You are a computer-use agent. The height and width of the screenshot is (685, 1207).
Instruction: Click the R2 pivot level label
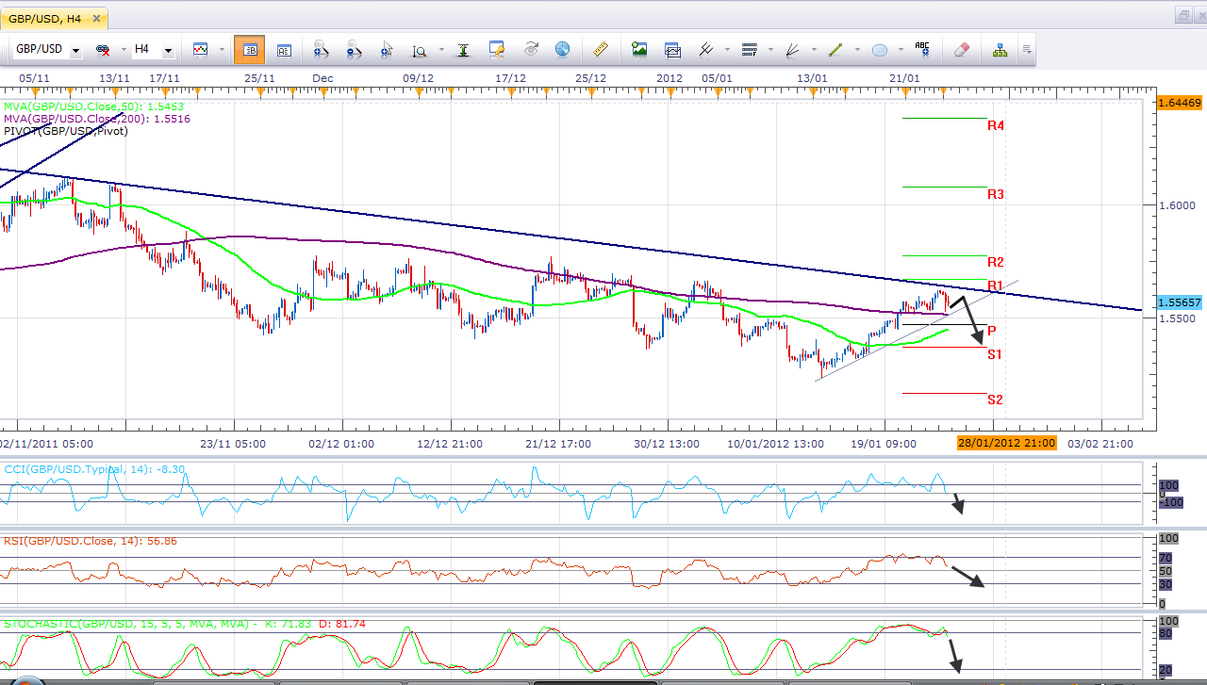996,262
